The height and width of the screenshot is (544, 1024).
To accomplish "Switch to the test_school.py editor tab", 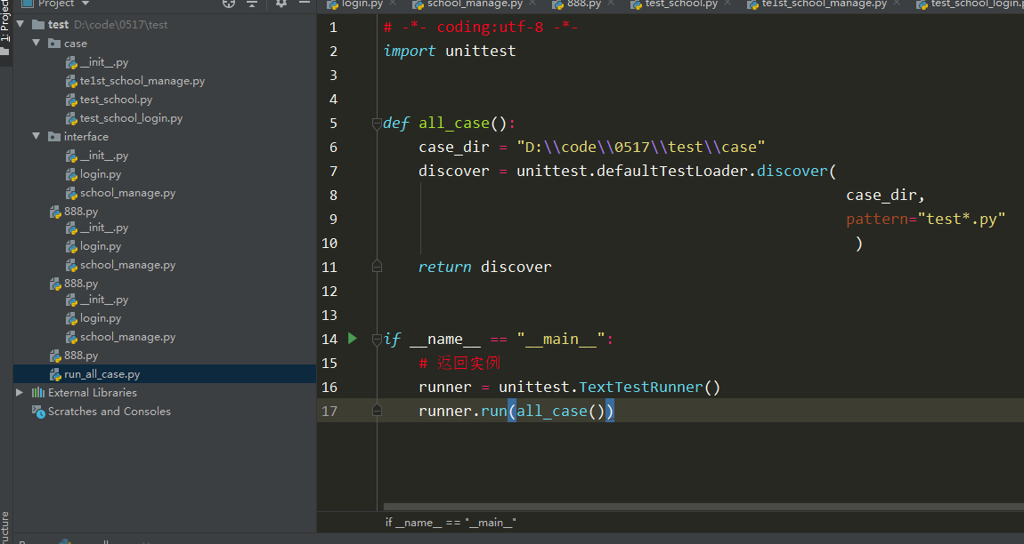I will pos(681,4).
